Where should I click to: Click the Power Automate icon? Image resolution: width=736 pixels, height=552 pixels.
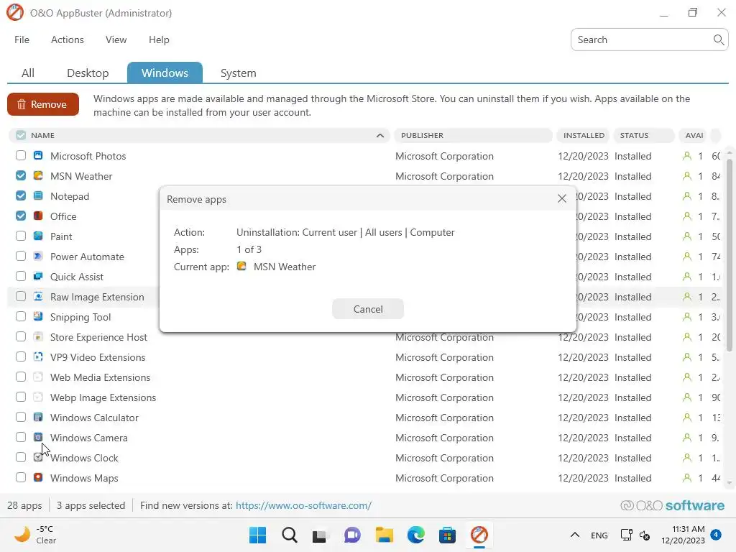[38, 257]
